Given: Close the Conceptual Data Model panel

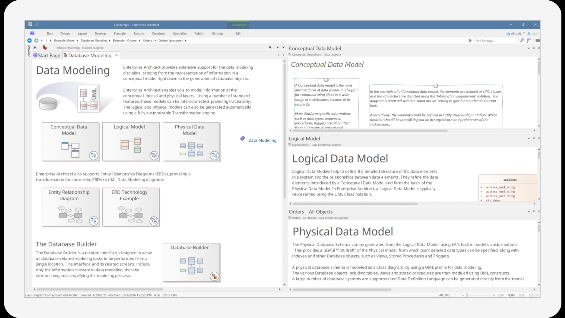Looking at the screenshot, I should pyautogui.click(x=539, y=48).
